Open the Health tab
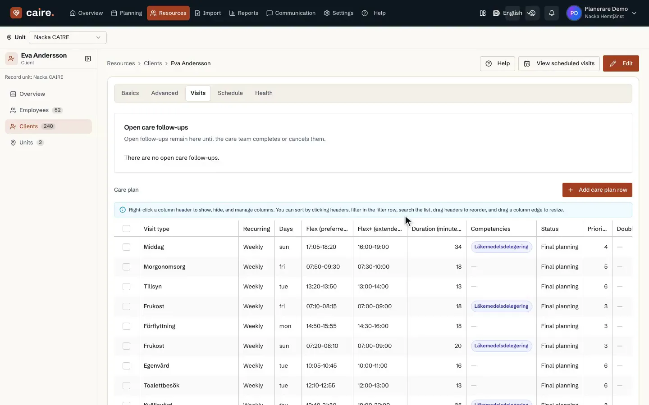 pyautogui.click(x=264, y=93)
